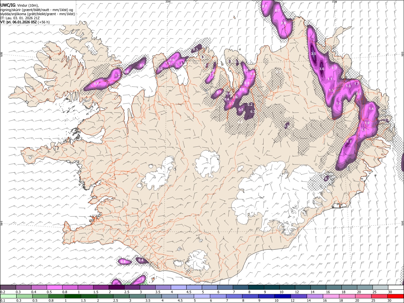Click the '20W' longitude label
404x303 pixels.
click(x=168, y=2)
